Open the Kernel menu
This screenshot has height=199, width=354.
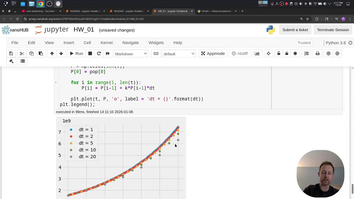(106, 43)
